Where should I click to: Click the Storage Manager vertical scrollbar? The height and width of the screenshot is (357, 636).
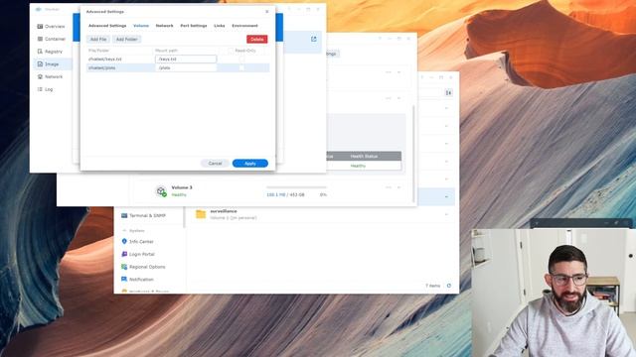[413, 154]
